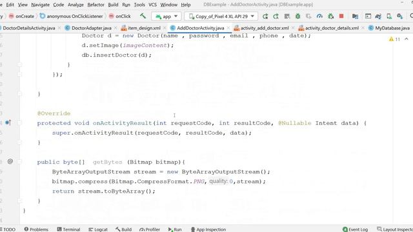Open the Build tool window at bottom
Screen dimensions: 413x232
tap(123, 229)
